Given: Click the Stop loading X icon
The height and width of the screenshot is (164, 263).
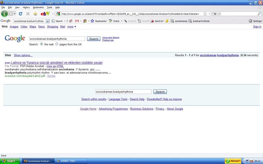Looking at the screenshot, I should (28, 14).
